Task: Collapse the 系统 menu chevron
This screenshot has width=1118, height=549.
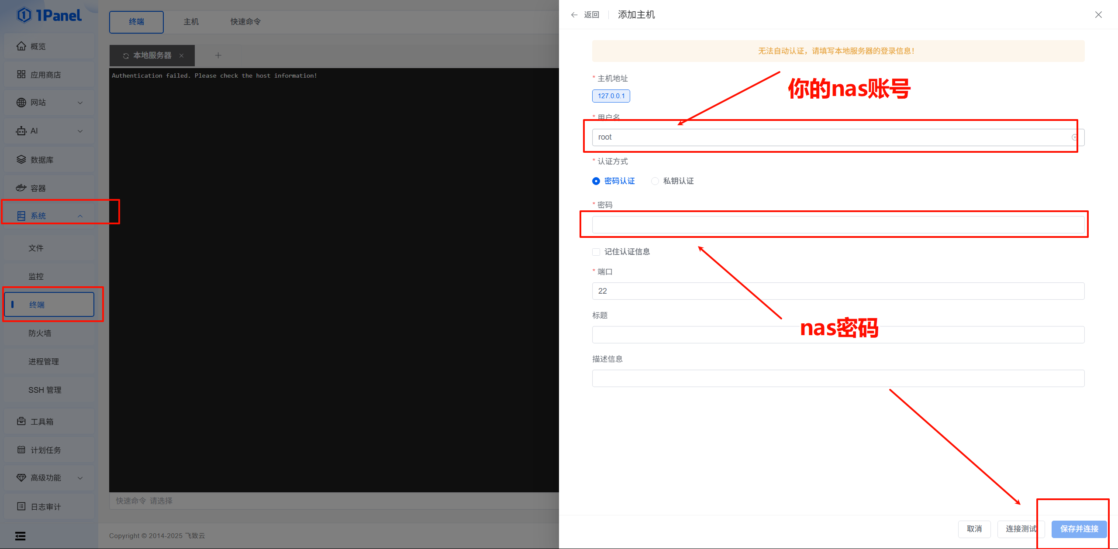Action: [x=80, y=216]
